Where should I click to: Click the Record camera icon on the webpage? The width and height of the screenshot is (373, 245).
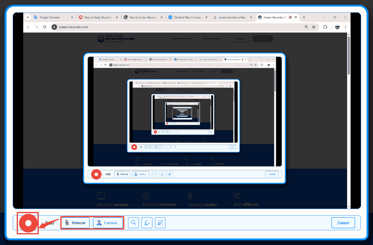pos(146,196)
